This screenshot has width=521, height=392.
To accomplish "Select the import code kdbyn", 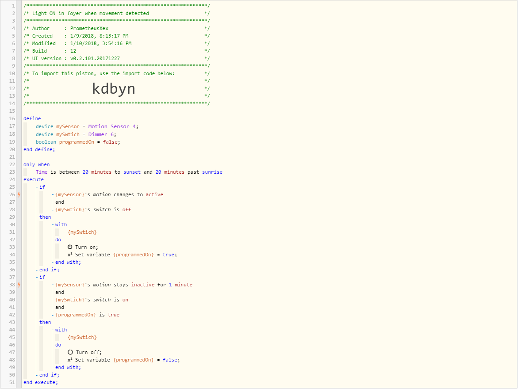I will 114,89.
